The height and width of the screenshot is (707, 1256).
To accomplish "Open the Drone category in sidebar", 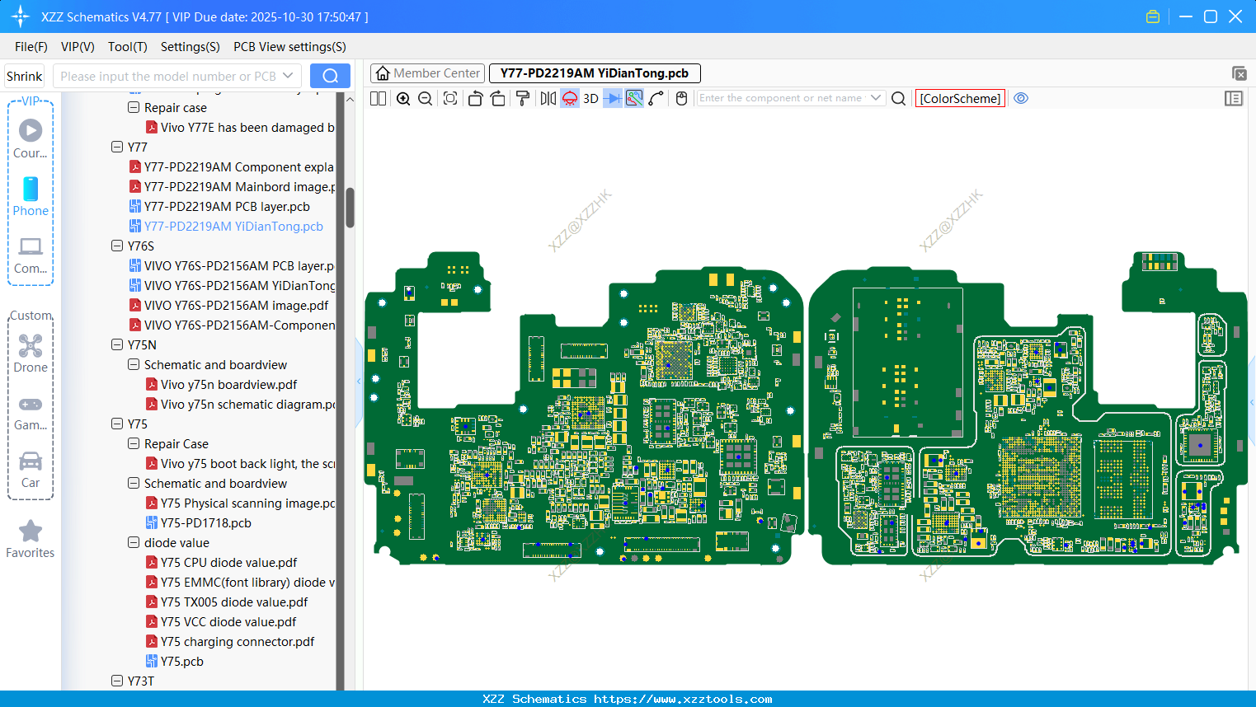I will tap(31, 353).
